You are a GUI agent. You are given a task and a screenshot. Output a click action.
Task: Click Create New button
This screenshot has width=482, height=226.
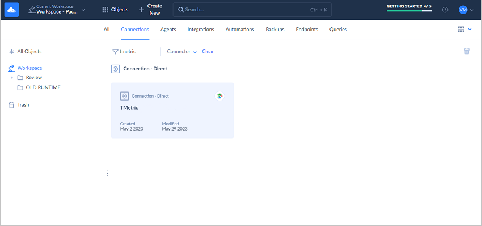click(x=150, y=10)
